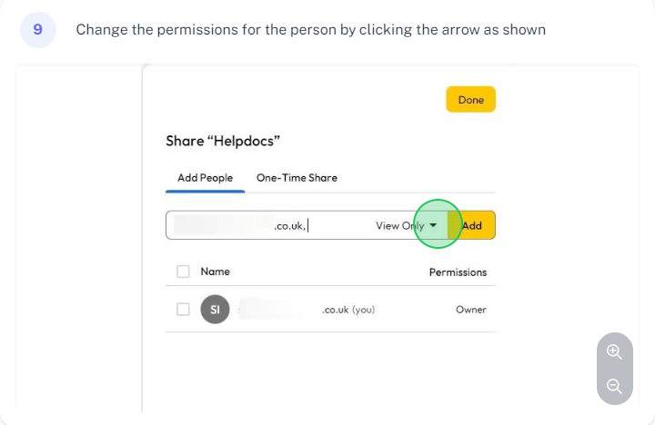Click the green highlight circle
Image resolution: width=655 pixels, height=425 pixels.
point(438,224)
